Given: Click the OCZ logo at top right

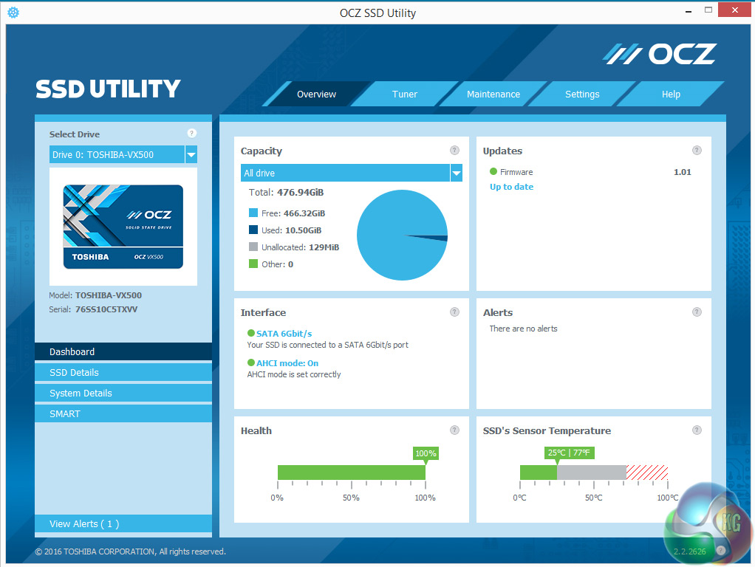Looking at the screenshot, I should tap(660, 54).
